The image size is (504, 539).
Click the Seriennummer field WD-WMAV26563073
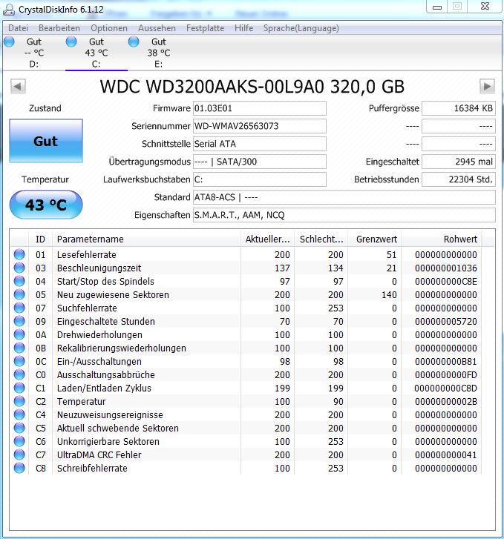click(260, 126)
